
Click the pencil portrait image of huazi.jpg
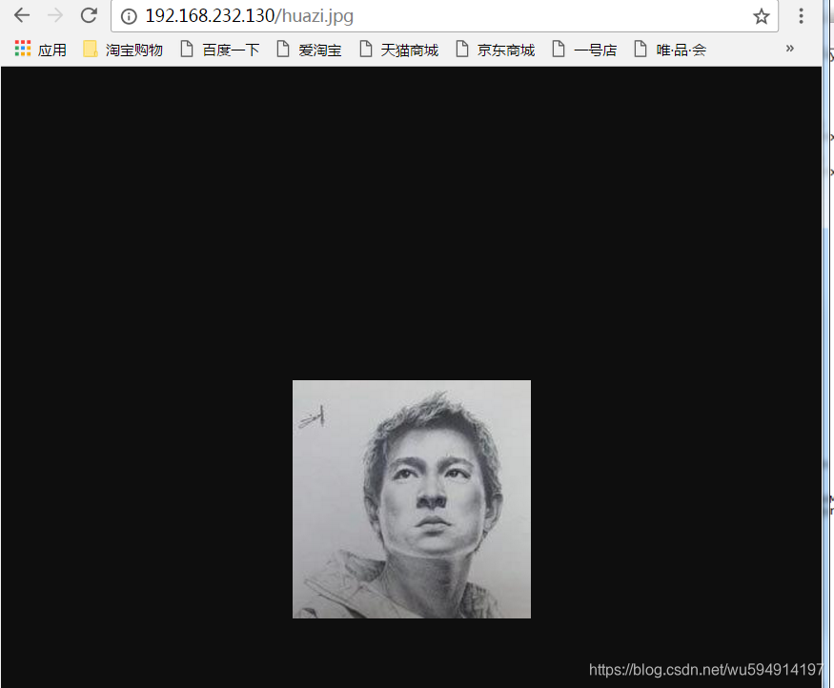point(411,498)
